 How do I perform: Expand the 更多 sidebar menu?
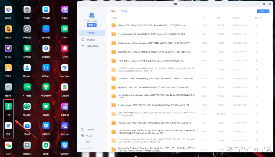(85, 142)
